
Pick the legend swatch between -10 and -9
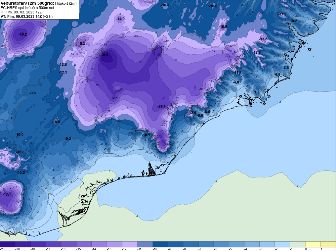coord(160,244)
